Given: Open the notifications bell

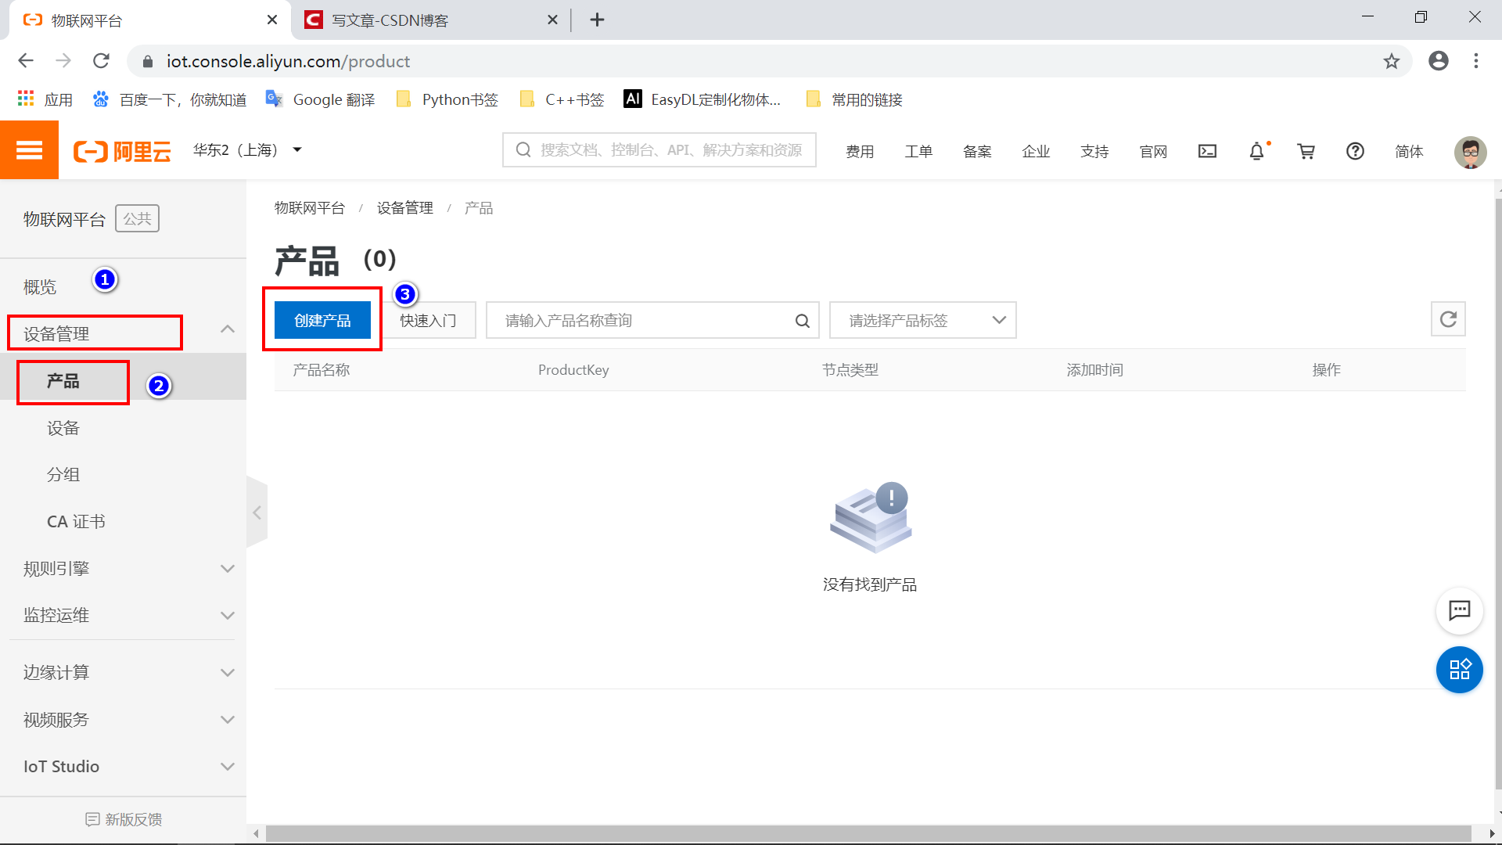Looking at the screenshot, I should (x=1256, y=151).
